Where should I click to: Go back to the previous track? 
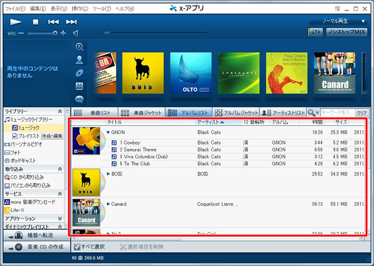click(x=53, y=22)
